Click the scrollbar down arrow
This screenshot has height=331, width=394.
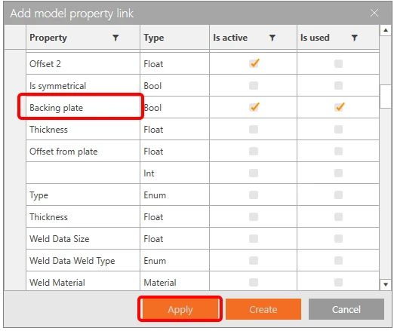[386, 284]
